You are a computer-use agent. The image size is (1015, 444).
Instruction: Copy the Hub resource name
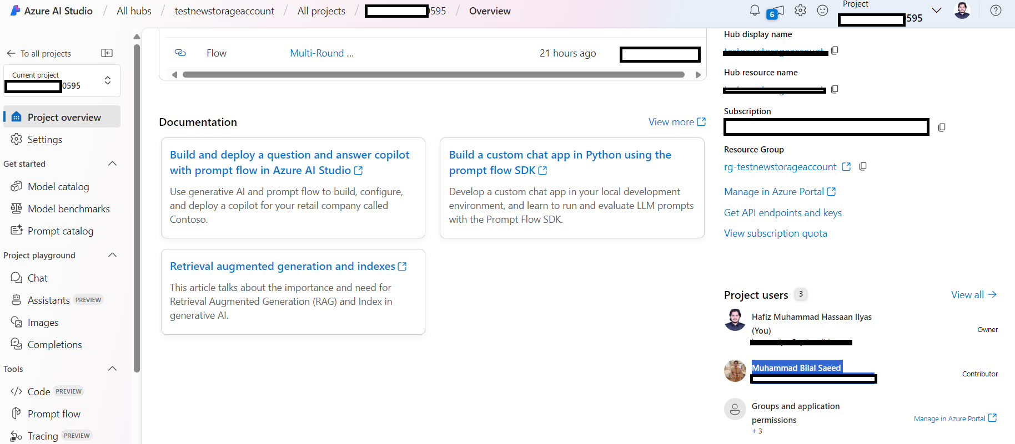(835, 89)
